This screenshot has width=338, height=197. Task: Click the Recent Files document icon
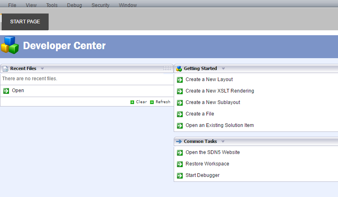point(5,69)
